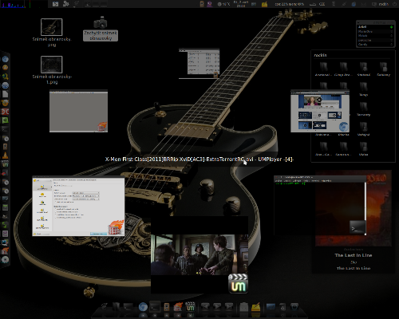The height and width of the screenshot is (319, 399).
Task: Open the yellow notes icon in dock
Action: coord(255,307)
